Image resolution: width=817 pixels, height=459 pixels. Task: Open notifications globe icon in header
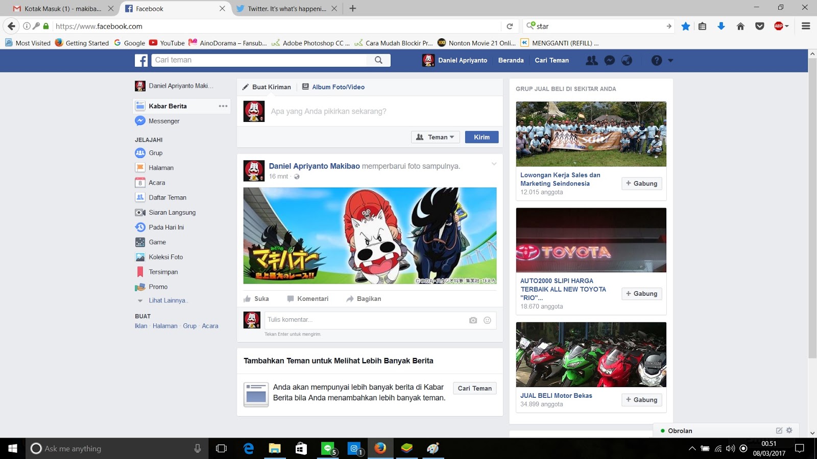627,60
